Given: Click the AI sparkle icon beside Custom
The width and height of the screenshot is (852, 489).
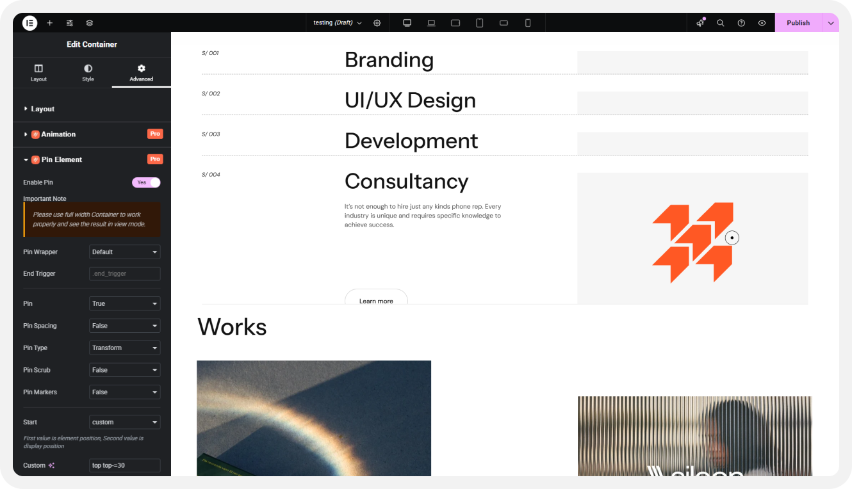Looking at the screenshot, I should [x=51, y=465].
